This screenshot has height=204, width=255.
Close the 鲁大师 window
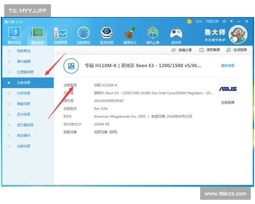246,21
